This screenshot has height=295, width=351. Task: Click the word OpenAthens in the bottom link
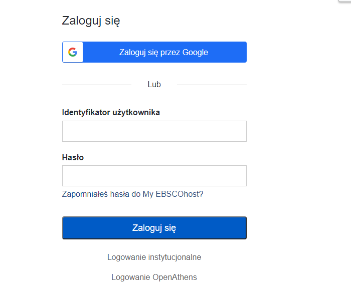174,277
